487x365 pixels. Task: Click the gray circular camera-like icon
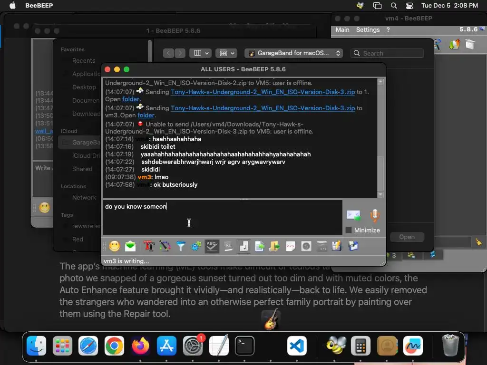306,246
